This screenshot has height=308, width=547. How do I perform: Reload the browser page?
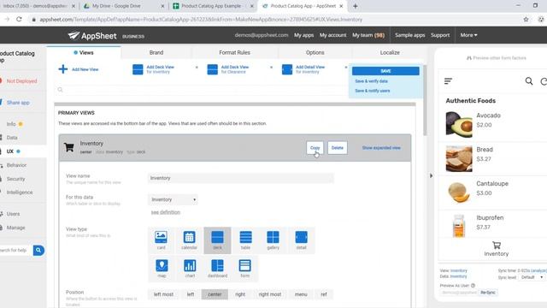19,20
